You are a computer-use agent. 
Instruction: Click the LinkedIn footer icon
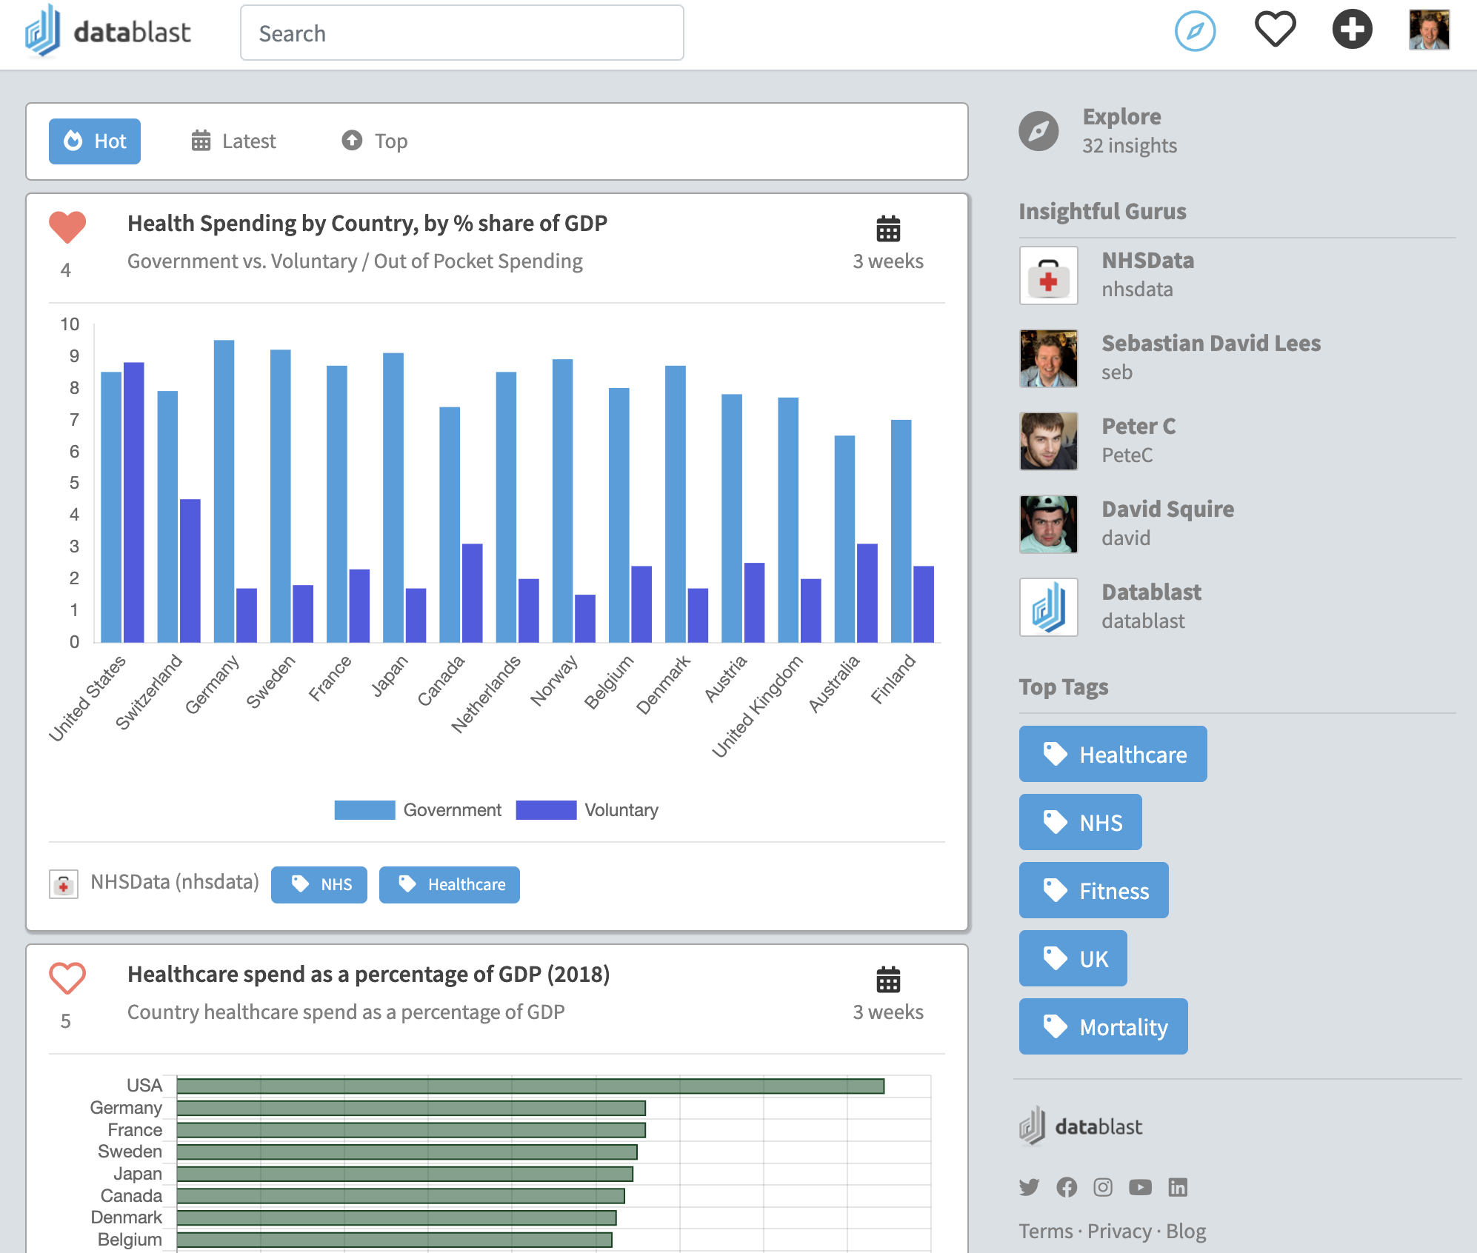pyautogui.click(x=1178, y=1187)
